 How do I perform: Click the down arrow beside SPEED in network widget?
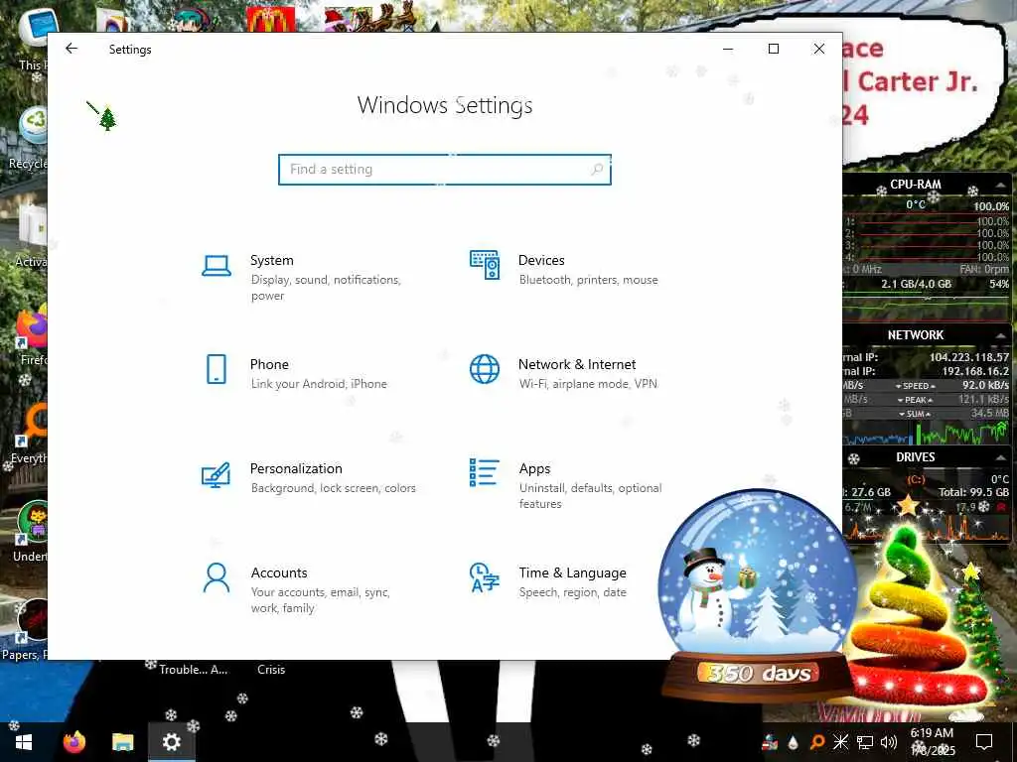tap(899, 386)
